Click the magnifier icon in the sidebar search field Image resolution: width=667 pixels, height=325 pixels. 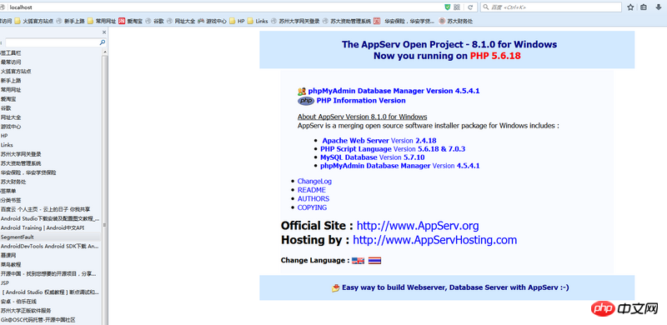(102, 42)
